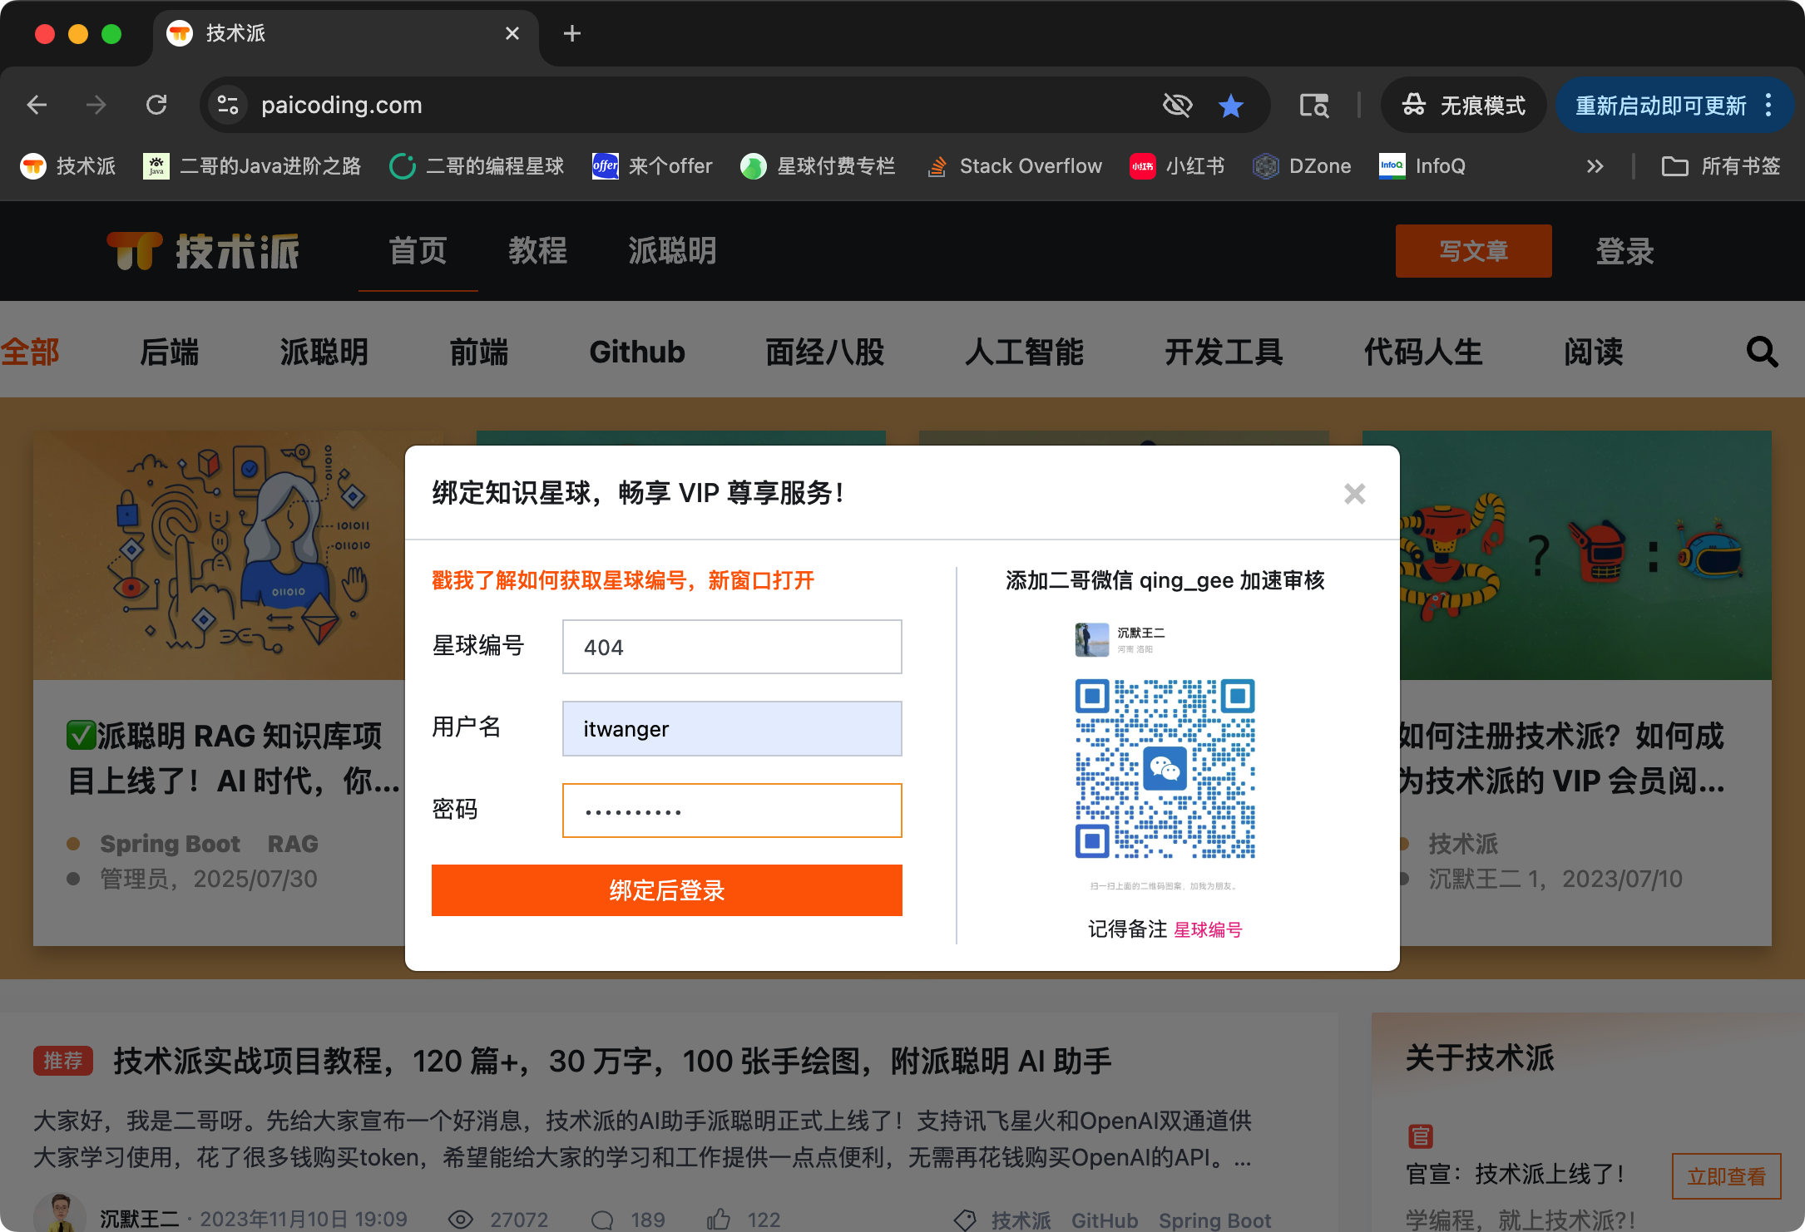Switch to the 教程 nav tab
1805x1232 pixels.
(x=537, y=251)
